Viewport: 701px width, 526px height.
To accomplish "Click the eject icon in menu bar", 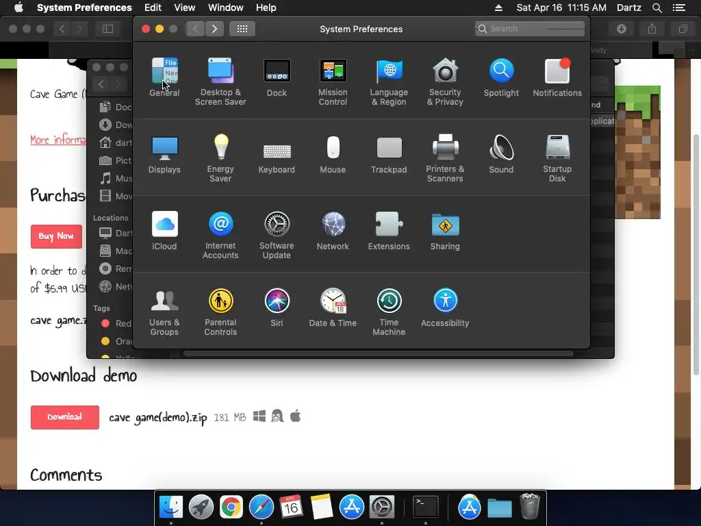I will [498, 8].
